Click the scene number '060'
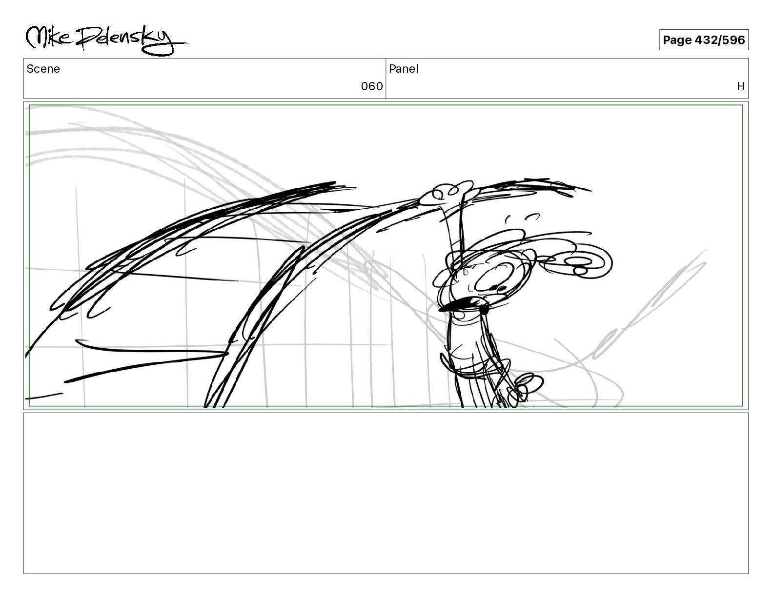The height and width of the screenshot is (597, 773). click(x=372, y=86)
